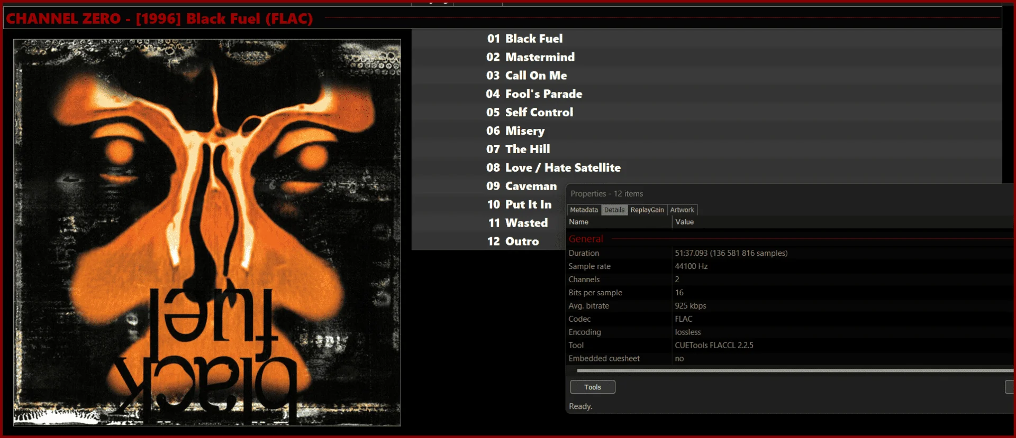Click the Black Fuel album cover artwork
Image resolution: width=1016 pixels, height=438 pixels.
click(x=207, y=232)
